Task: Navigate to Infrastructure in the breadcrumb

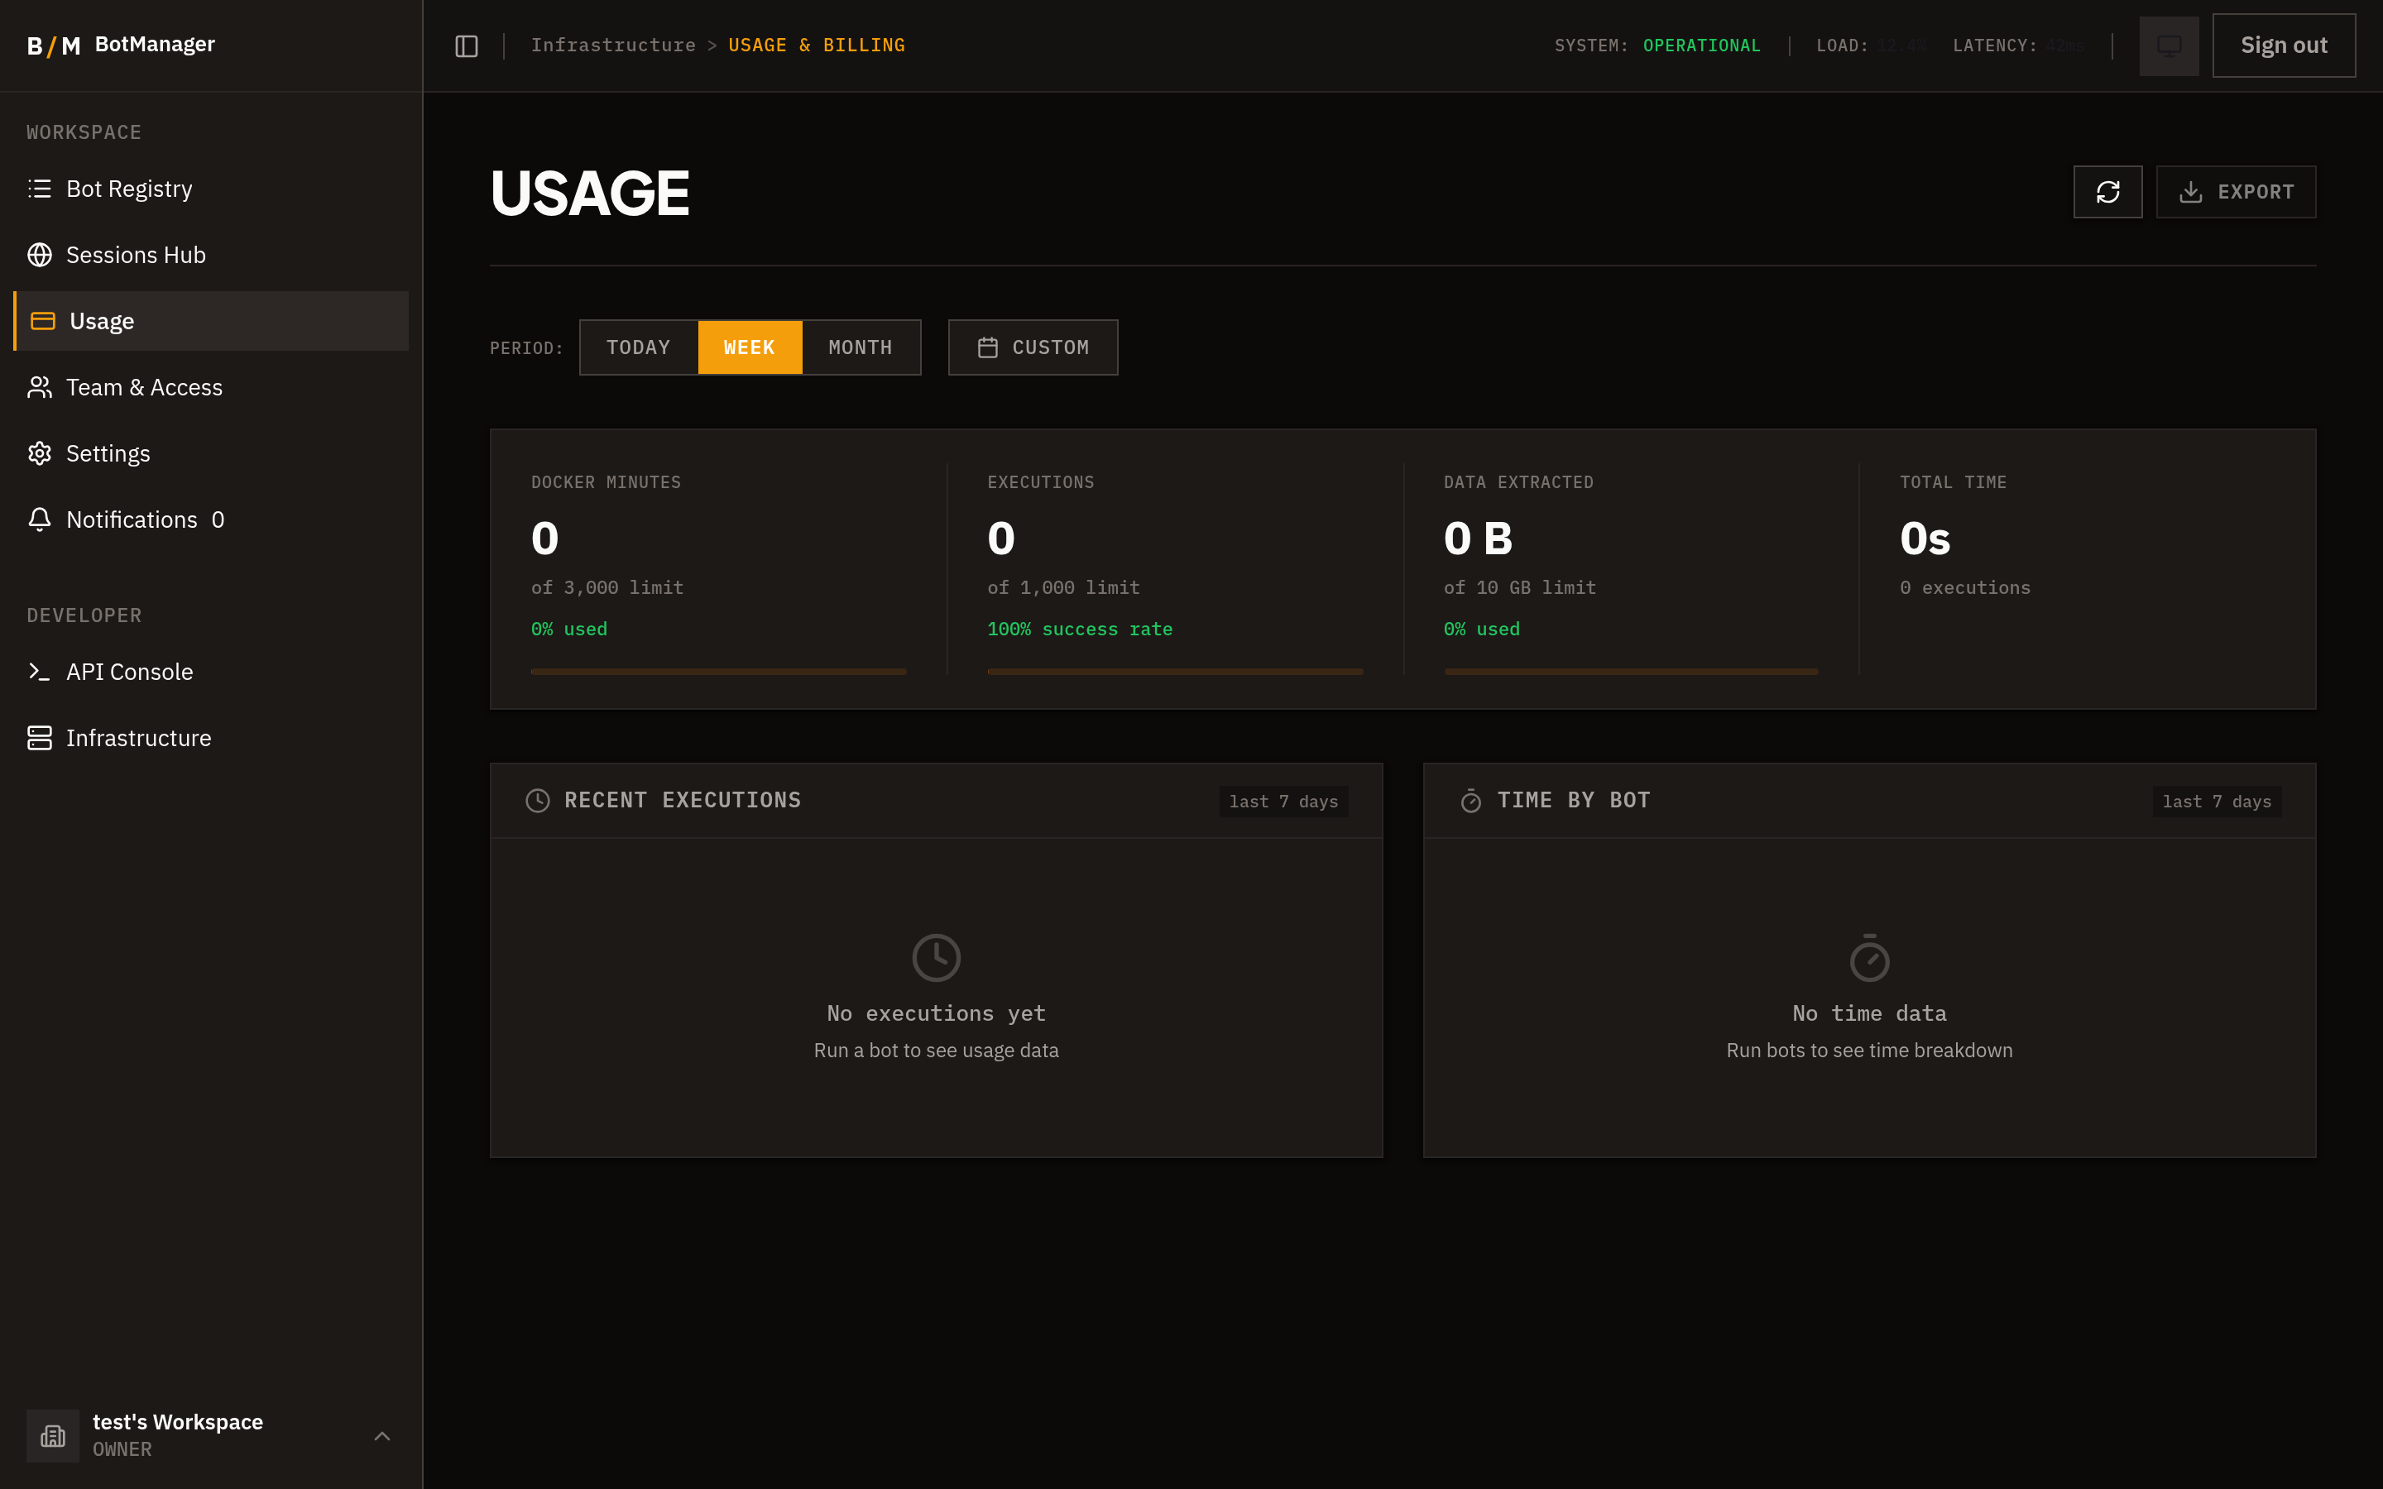Action: [612, 45]
